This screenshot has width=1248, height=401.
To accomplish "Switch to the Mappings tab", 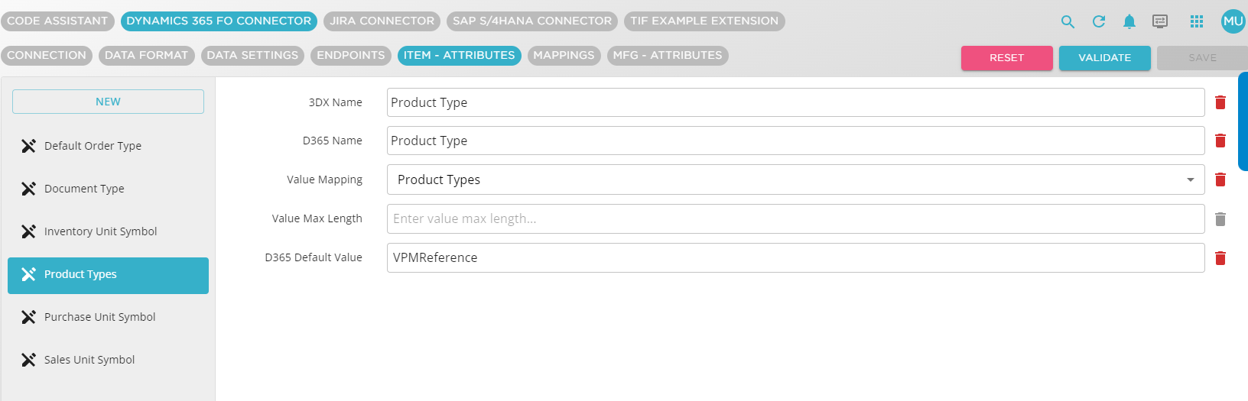I will click(x=564, y=55).
